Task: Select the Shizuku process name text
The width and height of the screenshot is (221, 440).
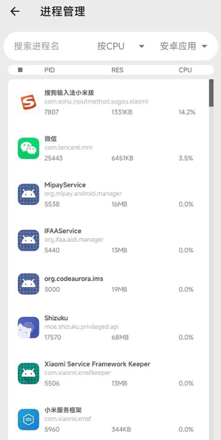Action: point(56,318)
